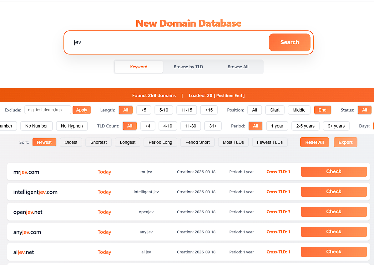Viewport: 374px width, 265px height.
Task: Set Position filter to End
Action: [x=322, y=110]
